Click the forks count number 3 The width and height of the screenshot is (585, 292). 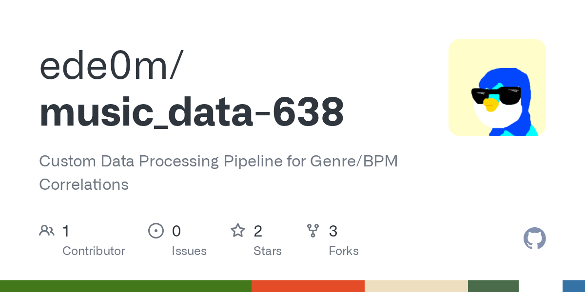point(333,231)
